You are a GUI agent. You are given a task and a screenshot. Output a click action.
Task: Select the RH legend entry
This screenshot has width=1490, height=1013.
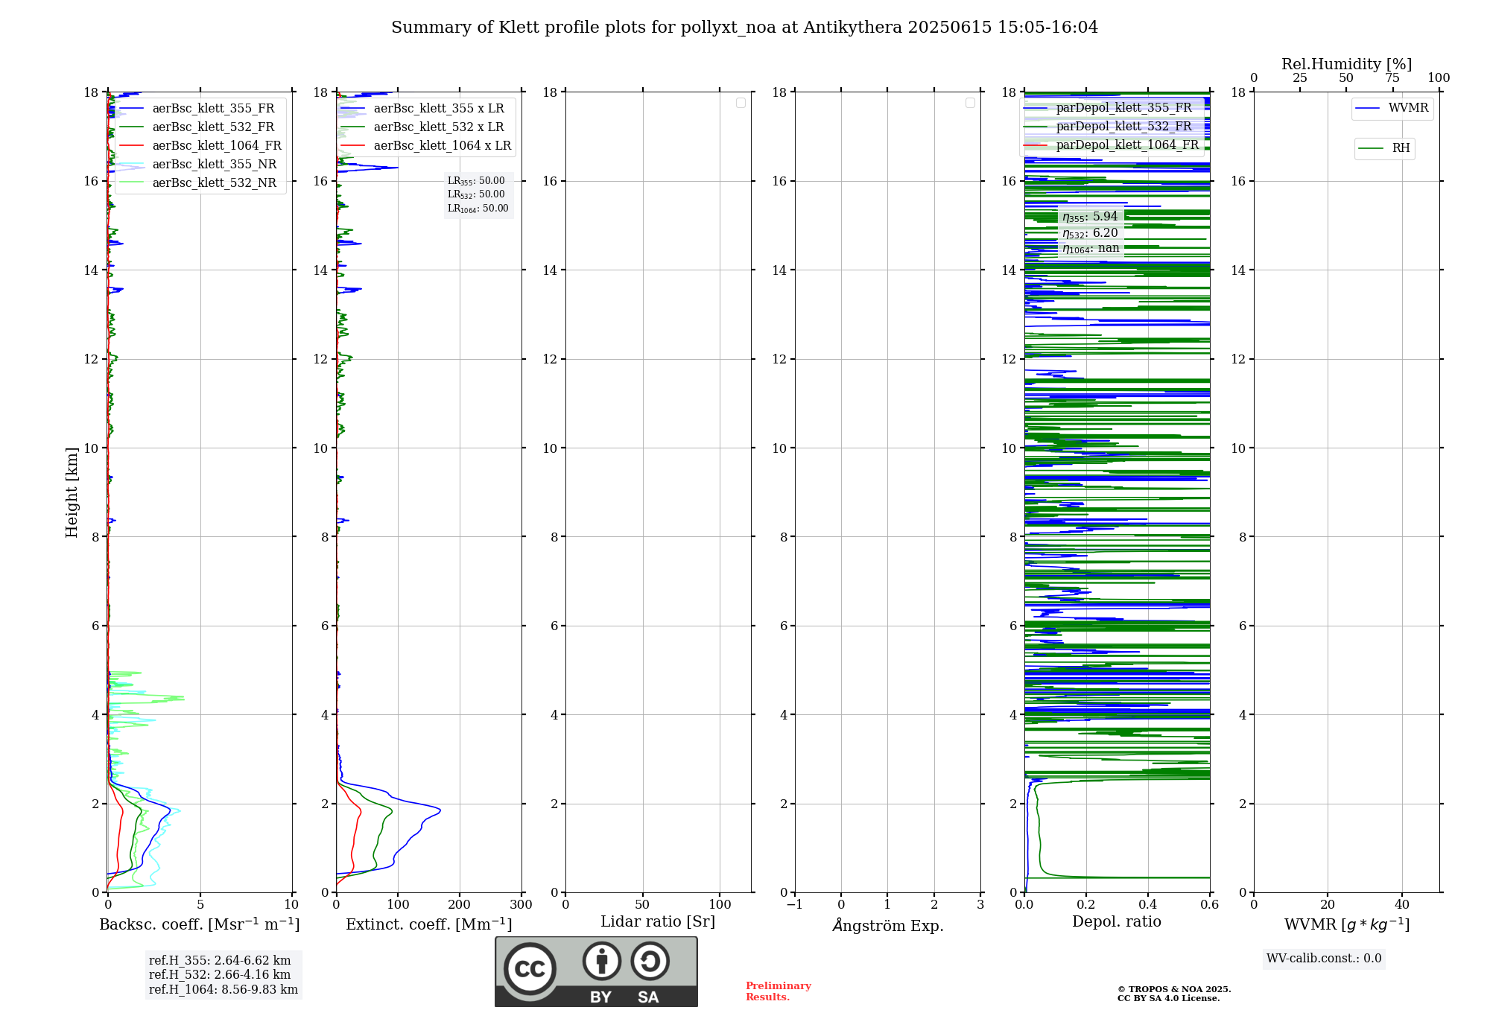click(x=1384, y=148)
